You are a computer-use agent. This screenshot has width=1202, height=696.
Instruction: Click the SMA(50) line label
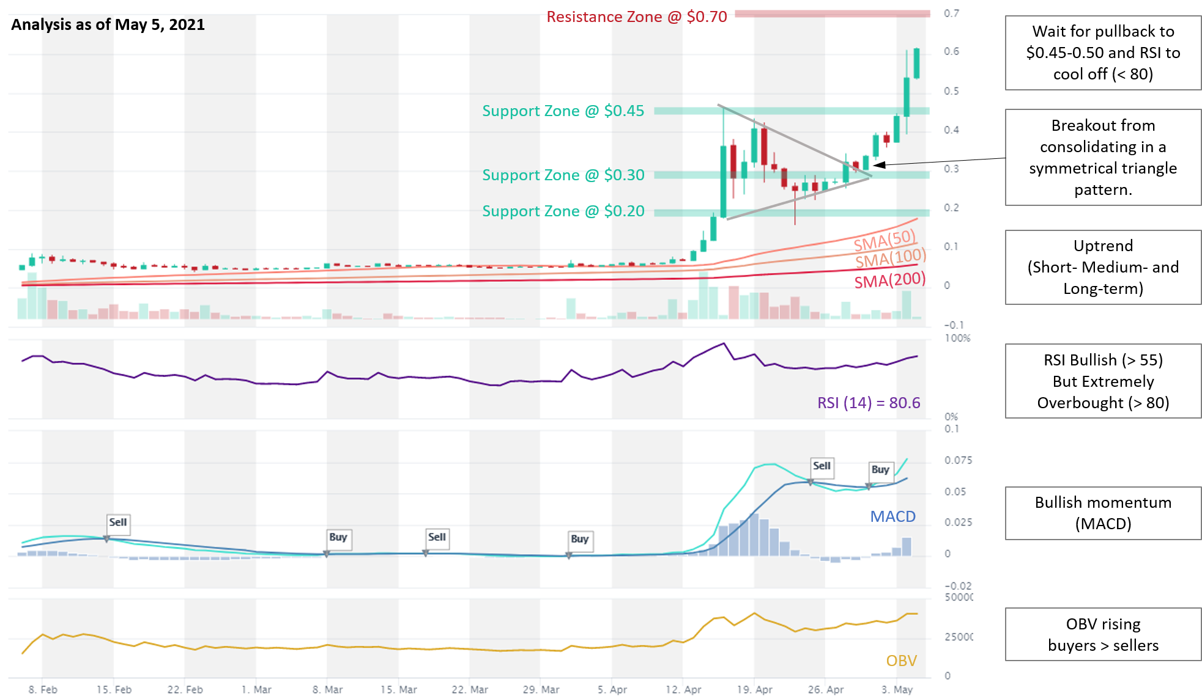[885, 241]
